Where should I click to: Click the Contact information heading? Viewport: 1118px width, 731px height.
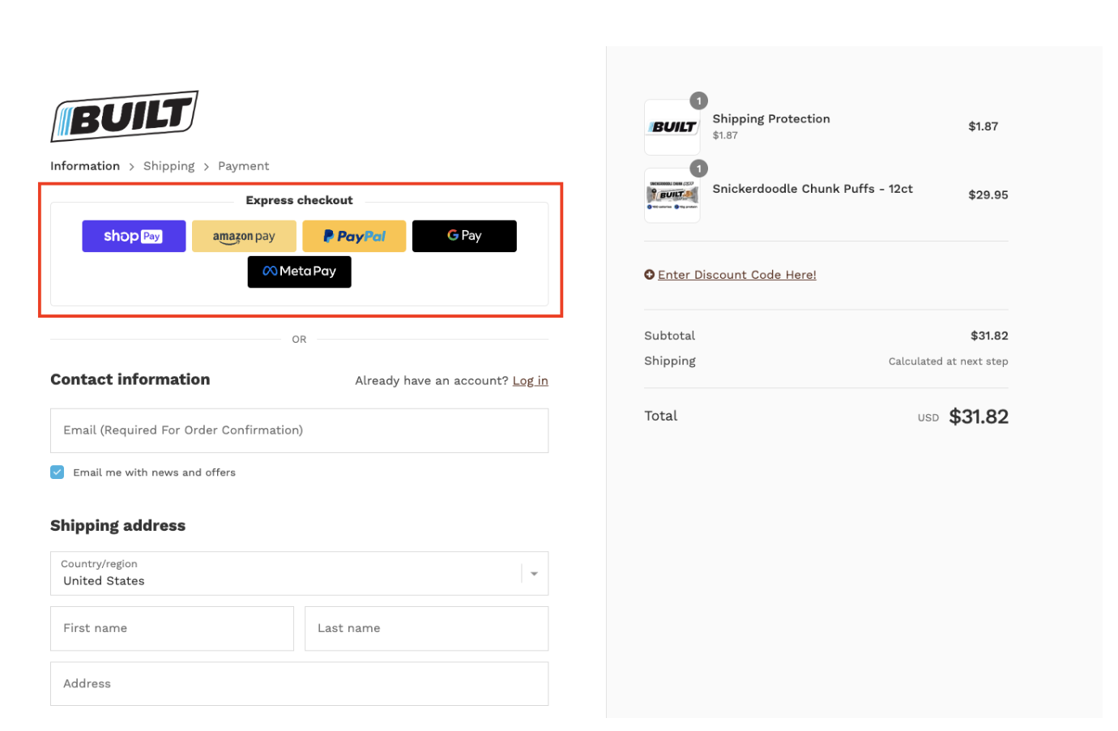[x=130, y=379]
